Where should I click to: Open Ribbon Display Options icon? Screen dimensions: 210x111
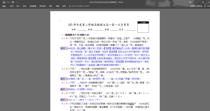190,2
